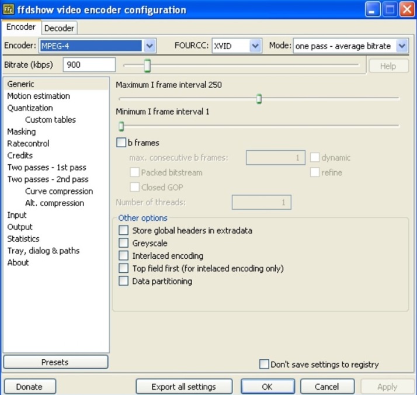Click Export all settings button
The image size is (417, 395).
click(183, 387)
